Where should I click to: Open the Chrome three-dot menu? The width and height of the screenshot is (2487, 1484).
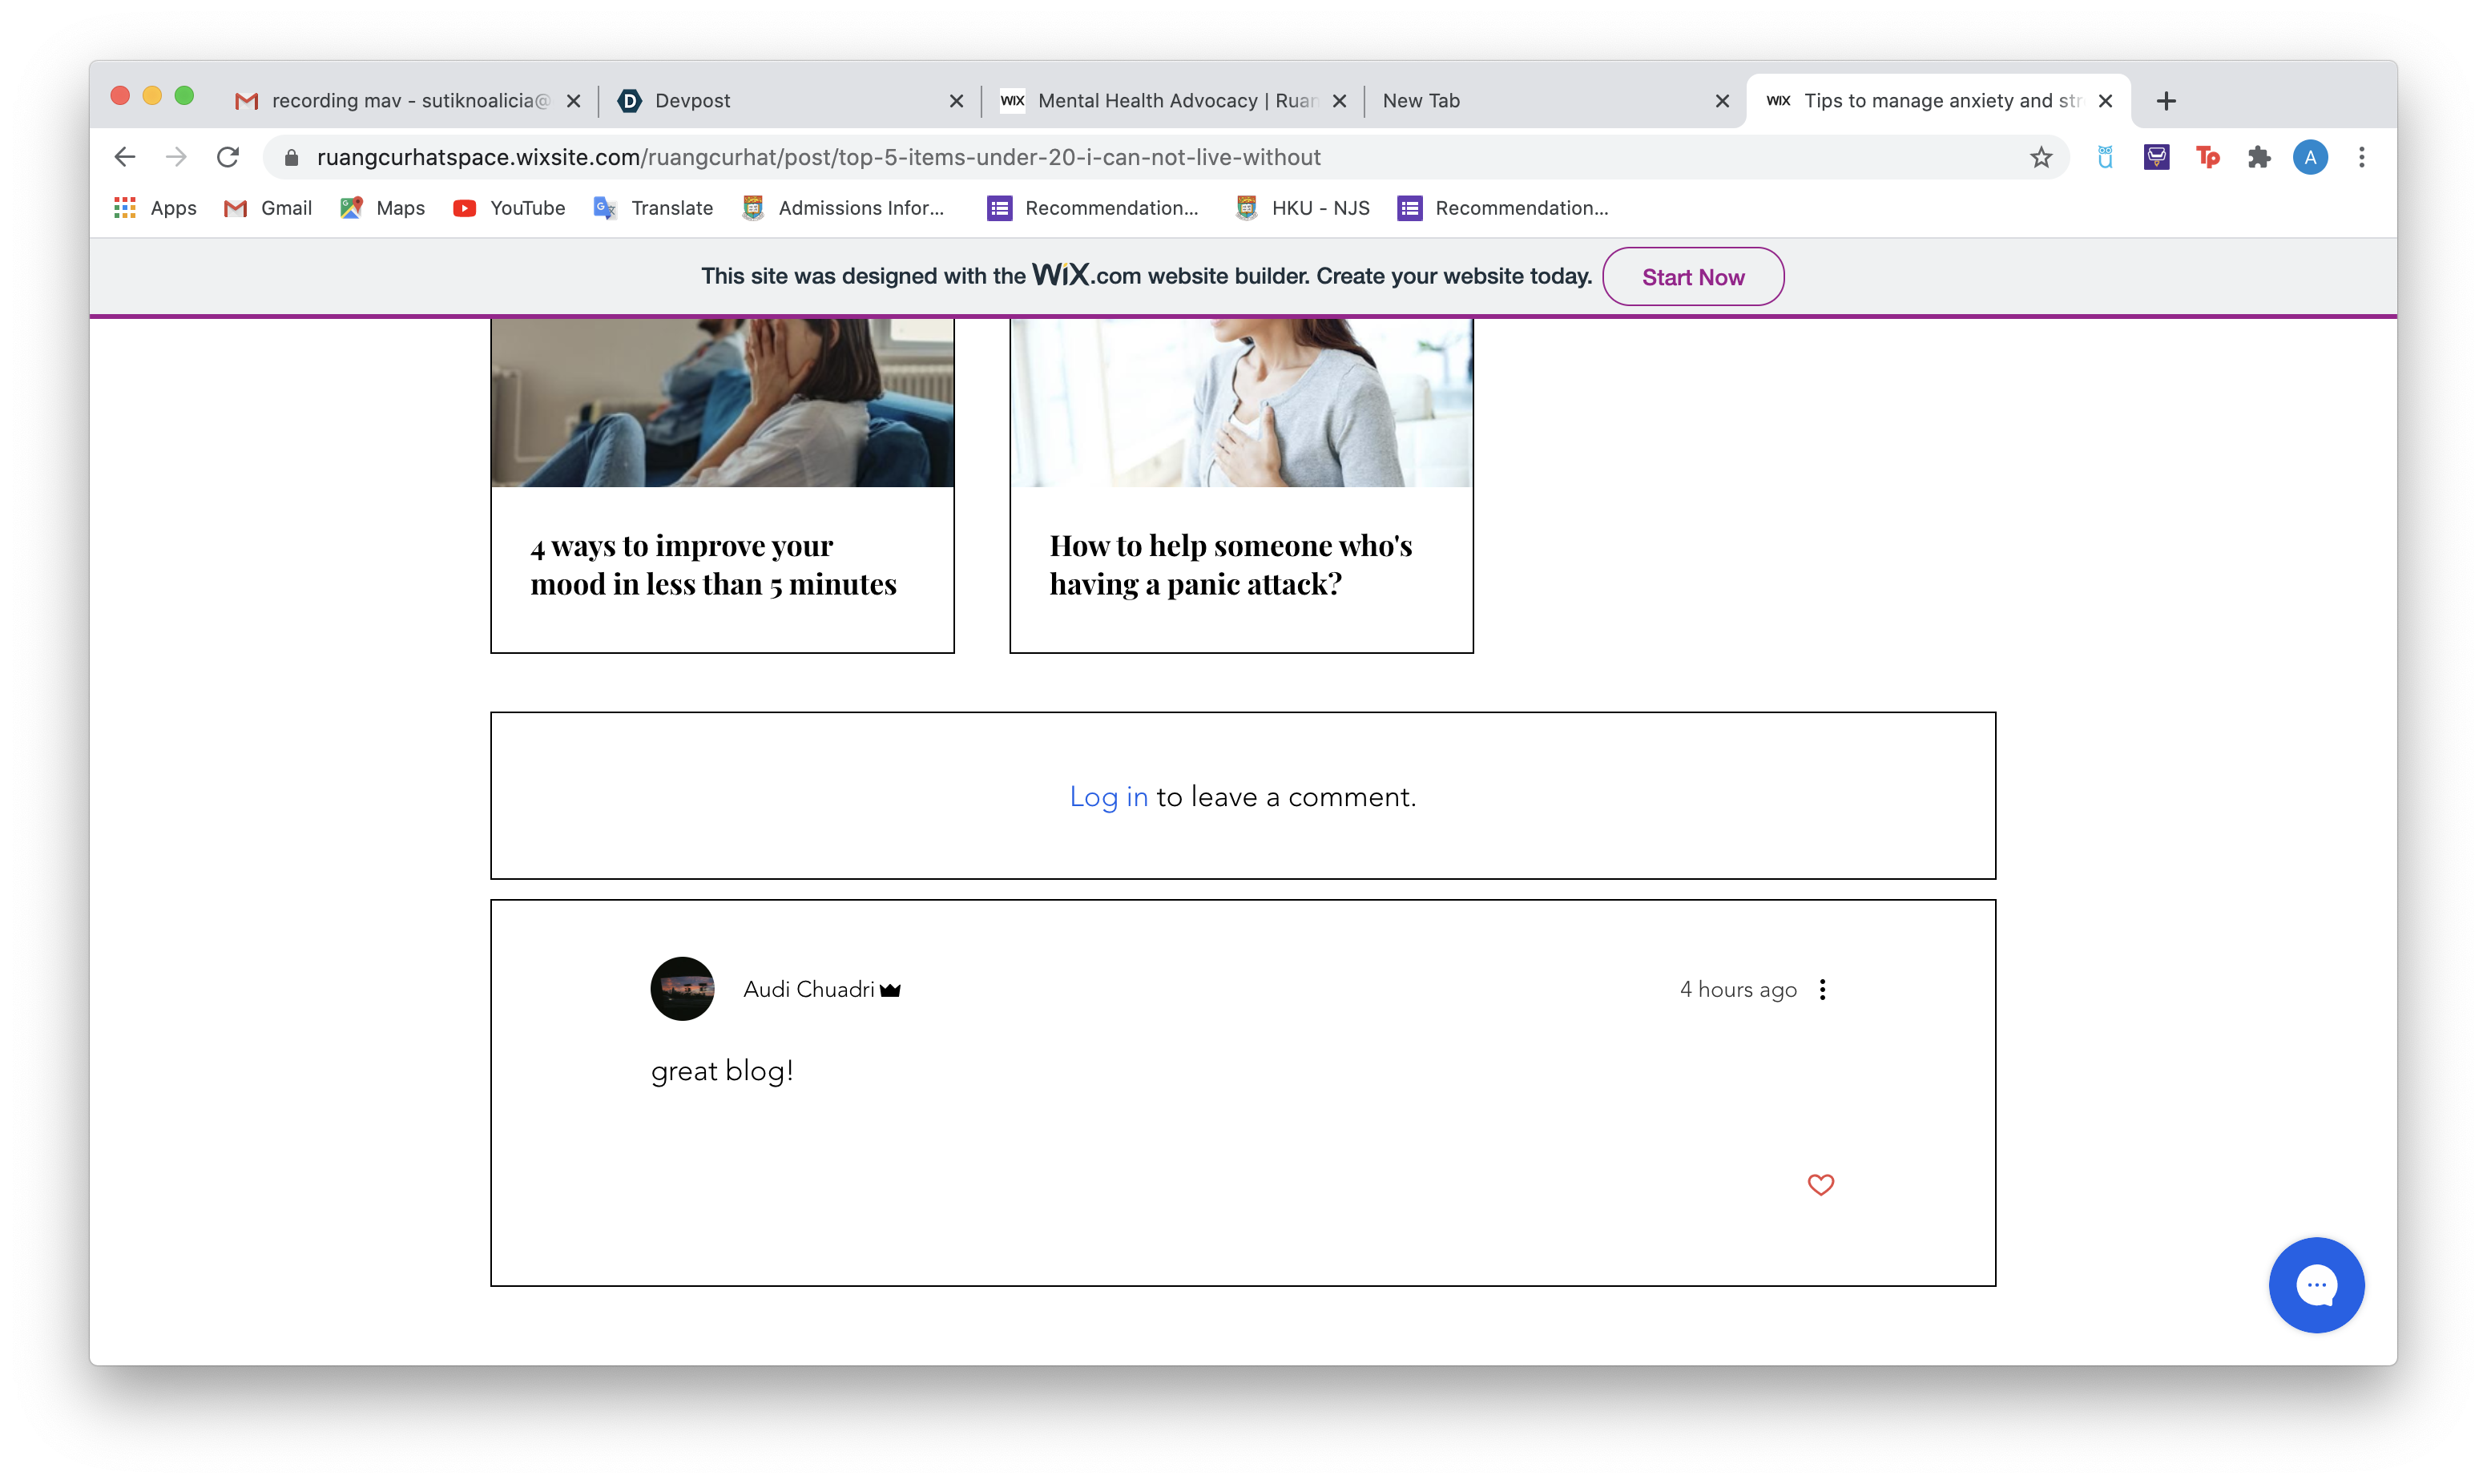pos(2361,157)
